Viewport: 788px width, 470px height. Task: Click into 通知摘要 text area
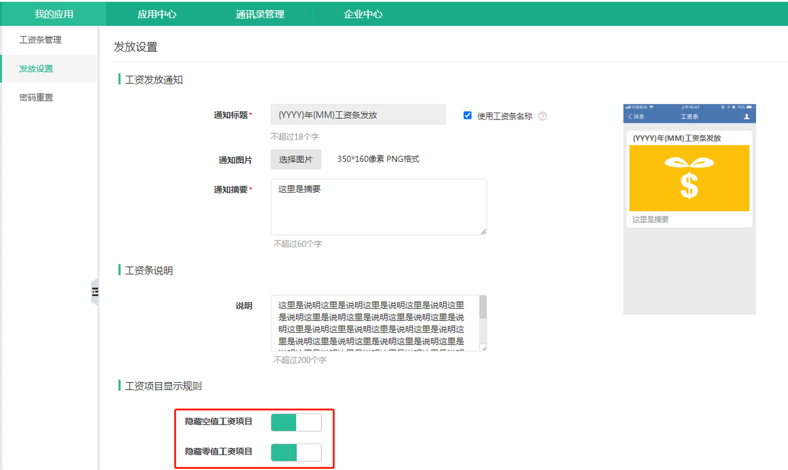point(379,207)
